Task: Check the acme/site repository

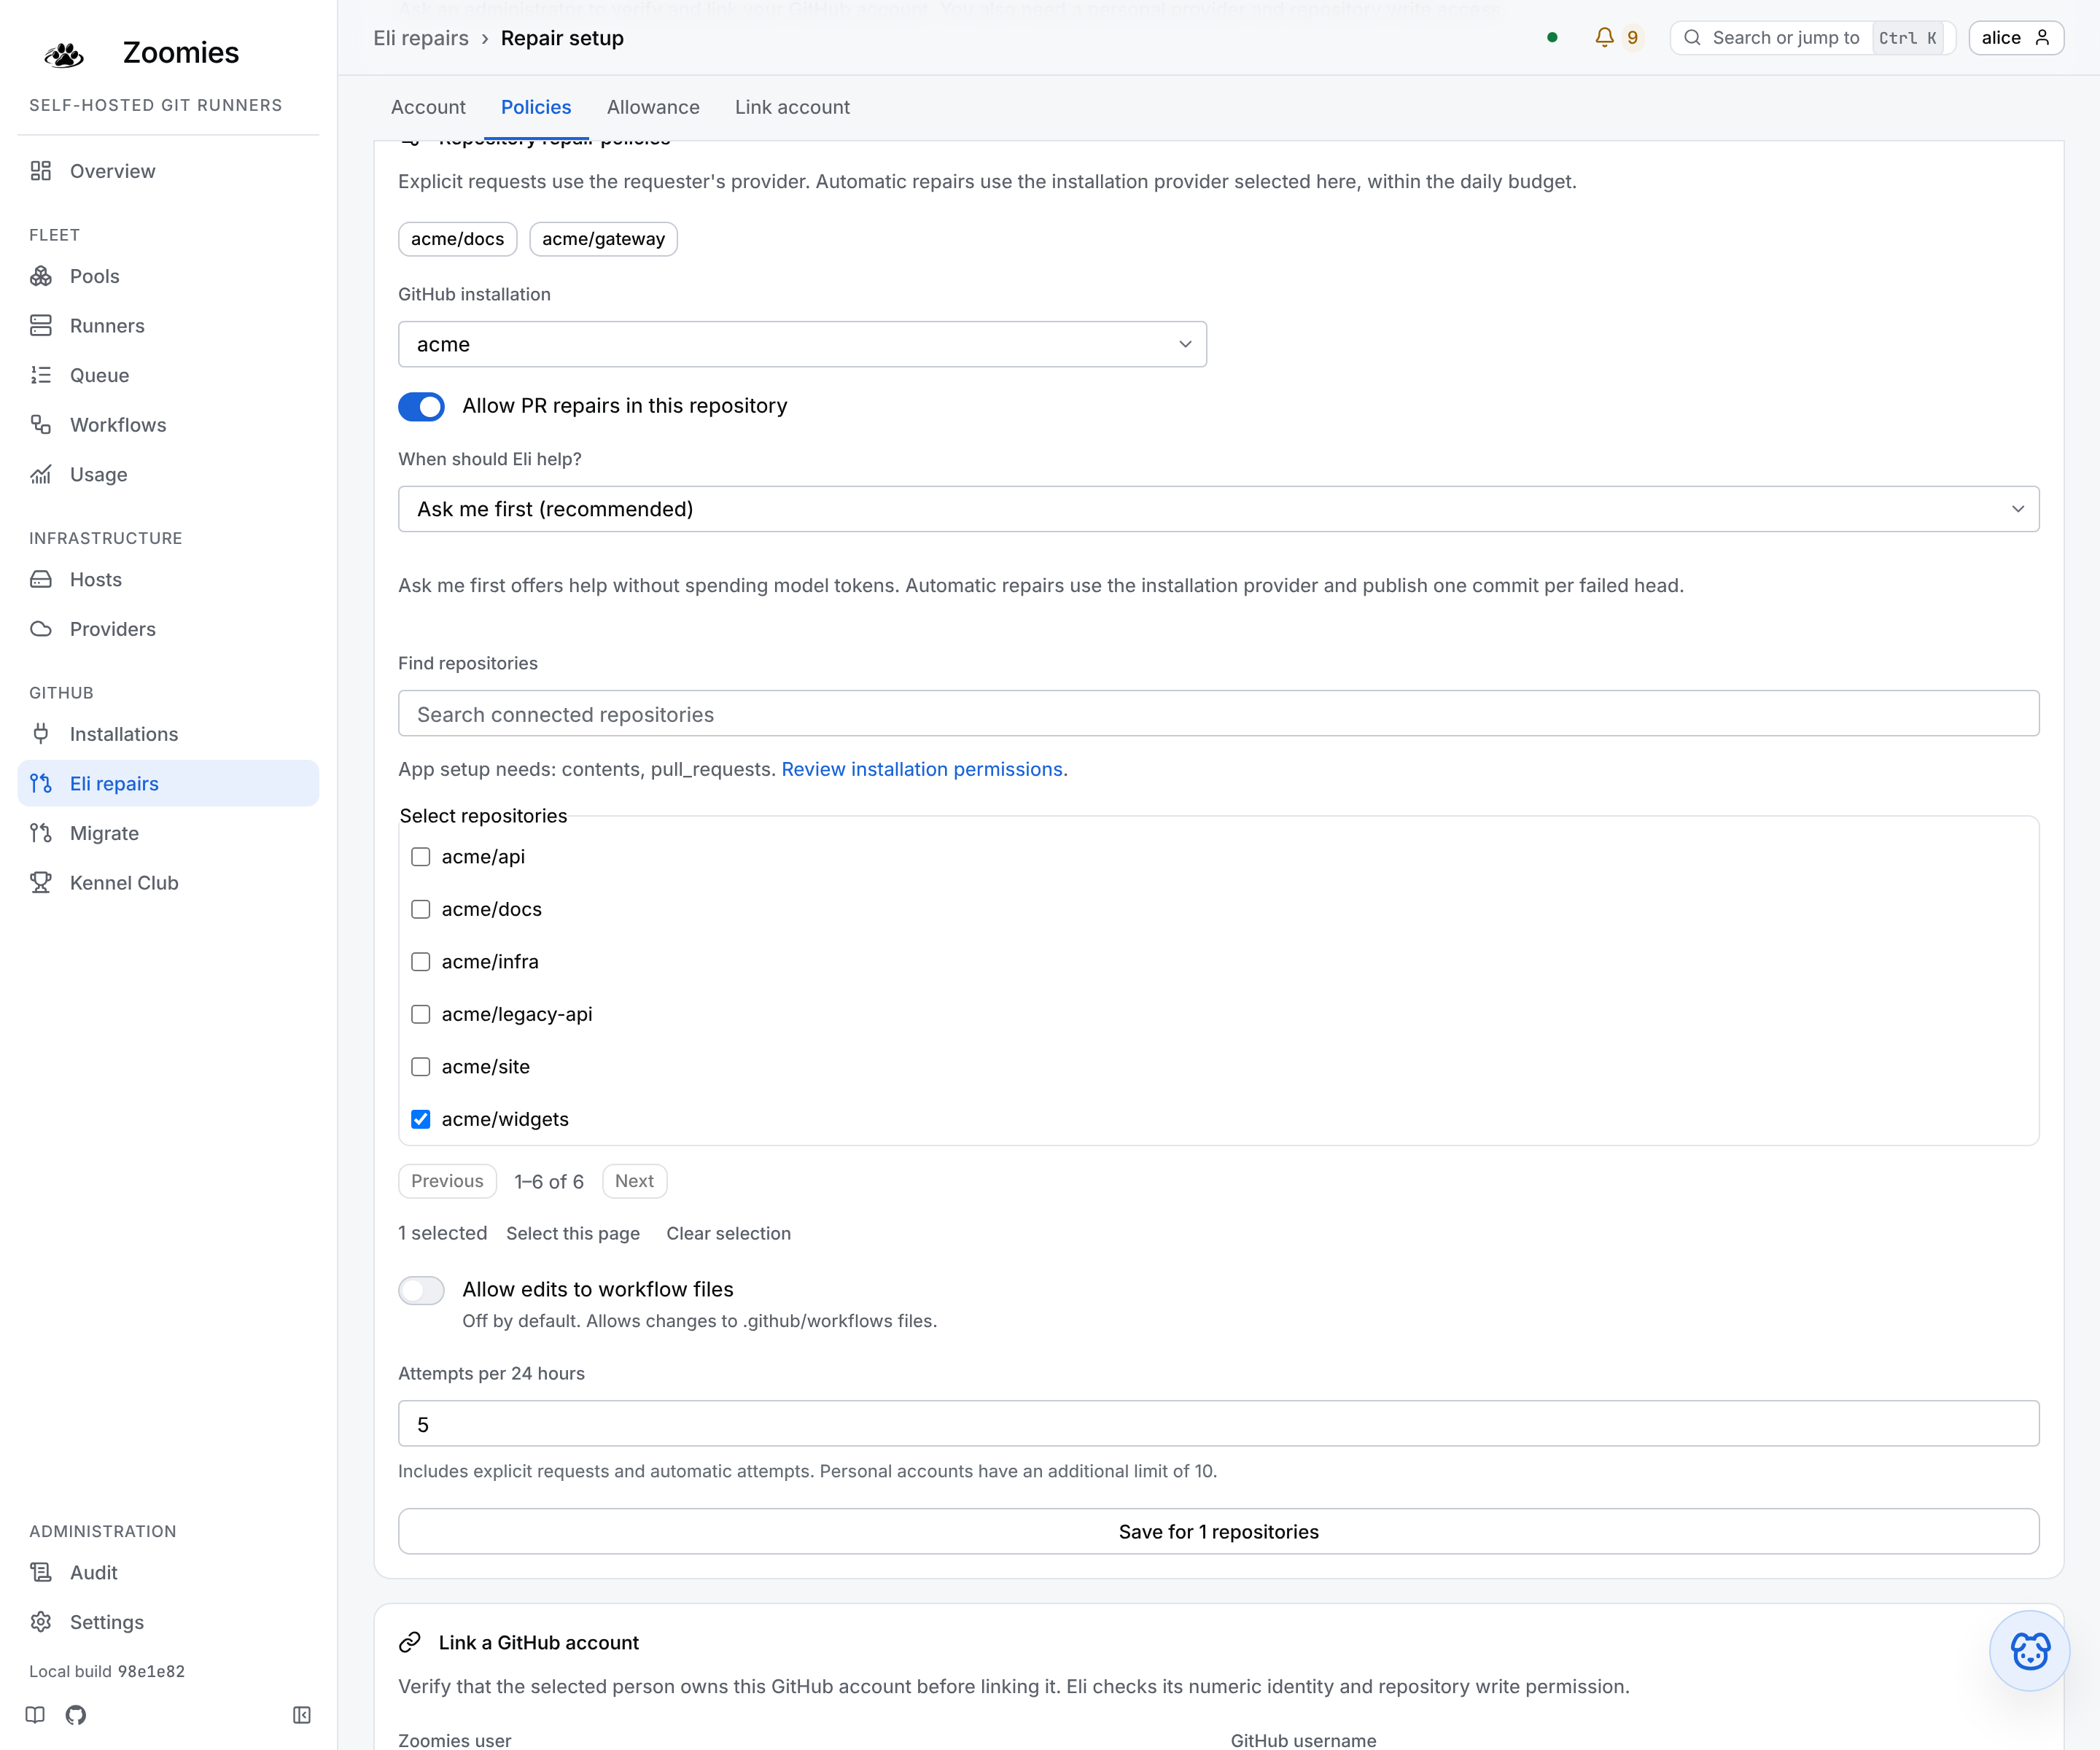Action: (421, 1067)
